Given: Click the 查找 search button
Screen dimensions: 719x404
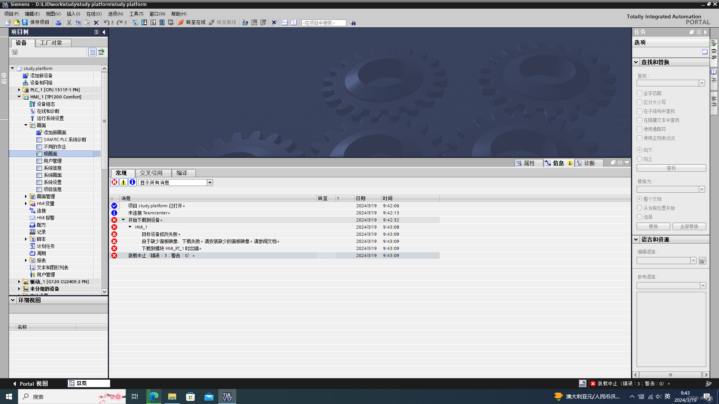Looking at the screenshot, I should tap(671, 168).
